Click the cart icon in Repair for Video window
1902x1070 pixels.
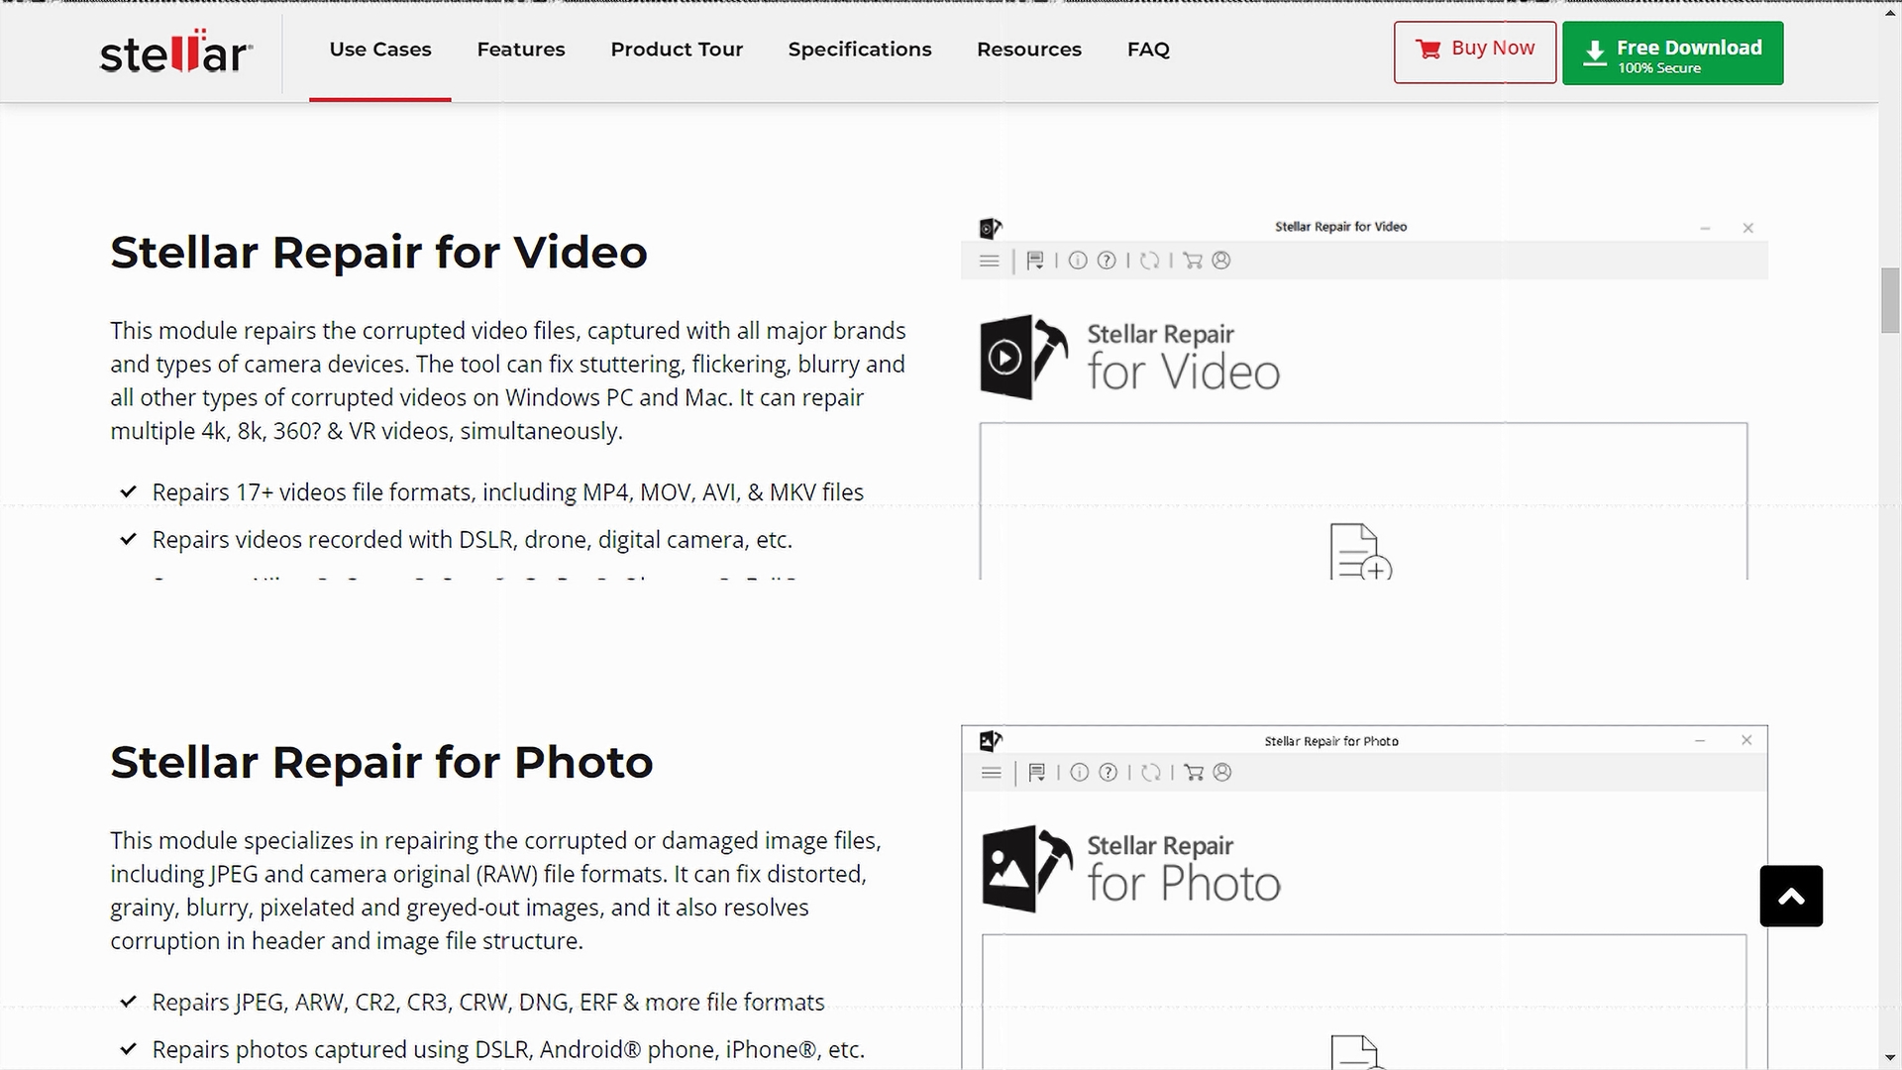coord(1193,261)
